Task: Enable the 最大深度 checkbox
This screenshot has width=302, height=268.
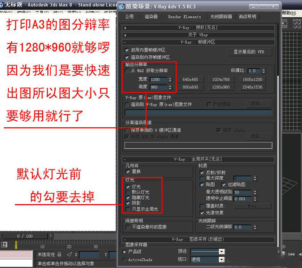Action: pyautogui.click(x=202, y=178)
